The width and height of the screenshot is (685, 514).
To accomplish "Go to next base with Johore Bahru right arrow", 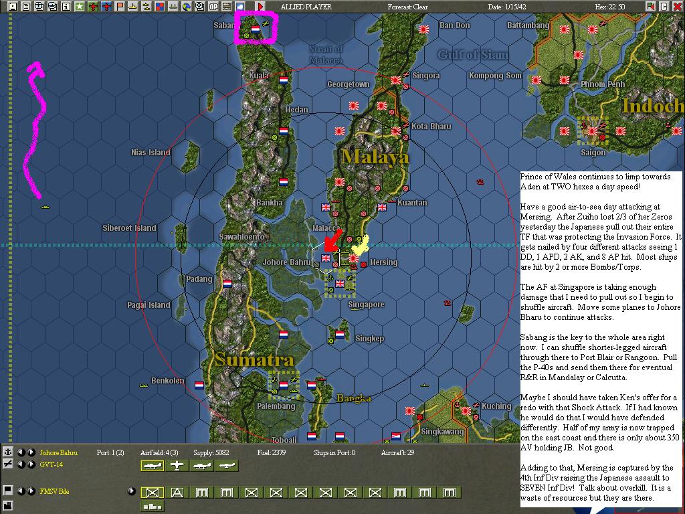I will coord(31,452).
